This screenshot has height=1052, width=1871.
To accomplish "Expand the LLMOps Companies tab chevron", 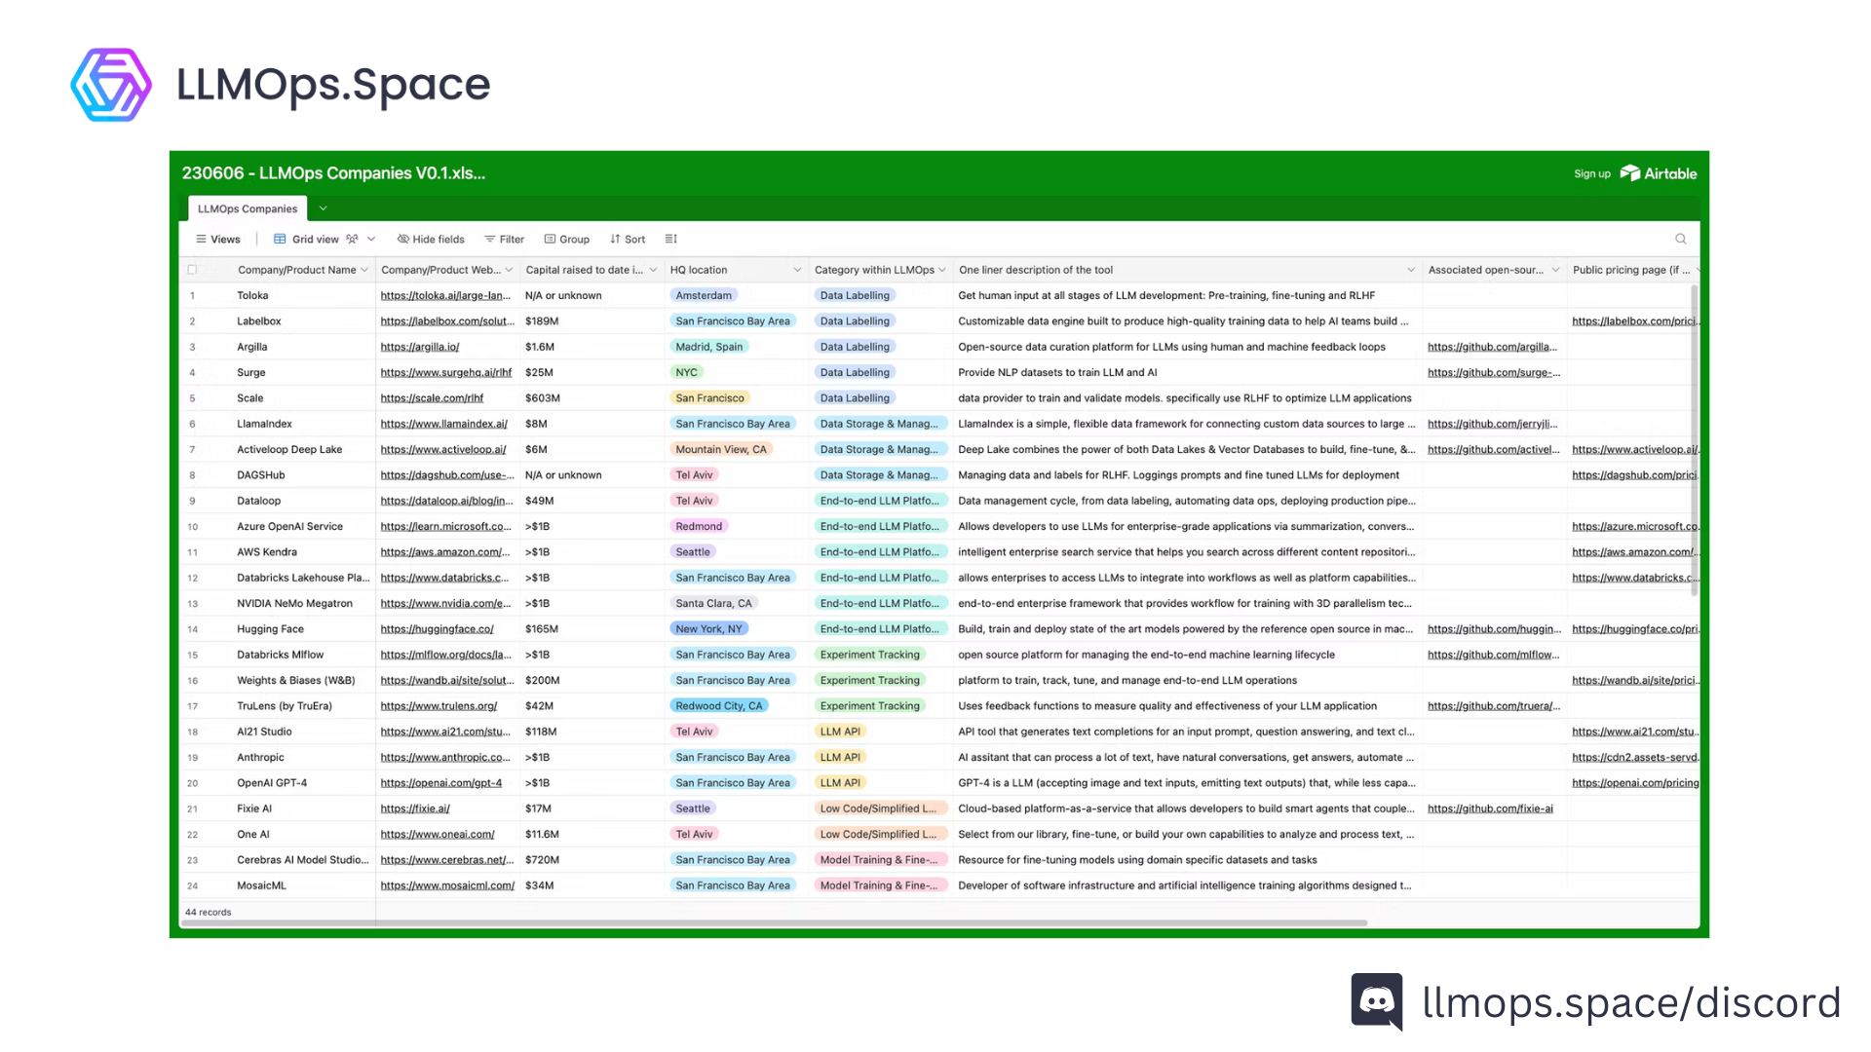I will coord(323,208).
